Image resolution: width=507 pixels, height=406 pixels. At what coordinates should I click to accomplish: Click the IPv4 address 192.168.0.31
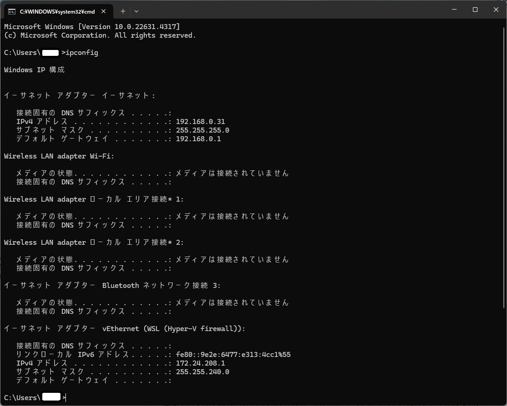201,122
